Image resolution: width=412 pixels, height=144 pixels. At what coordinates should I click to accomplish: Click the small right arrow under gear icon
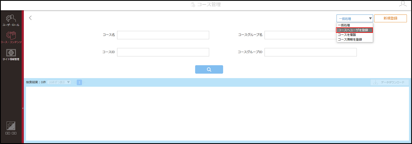(14, 133)
